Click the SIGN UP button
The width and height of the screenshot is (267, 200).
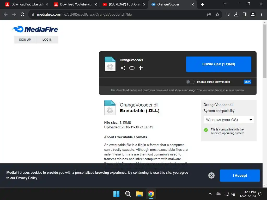click(x=25, y=40)
